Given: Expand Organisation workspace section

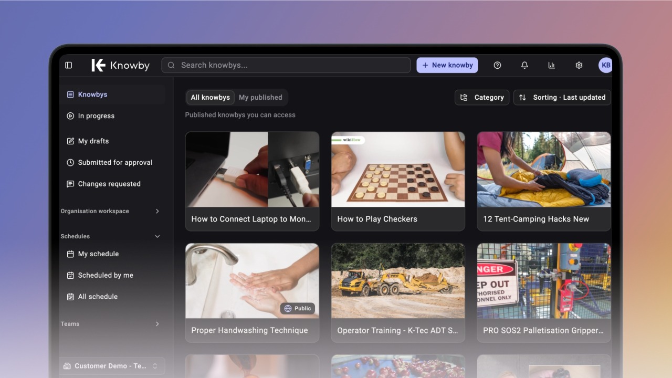Looking at the screenshot, I should pos(110,211).
